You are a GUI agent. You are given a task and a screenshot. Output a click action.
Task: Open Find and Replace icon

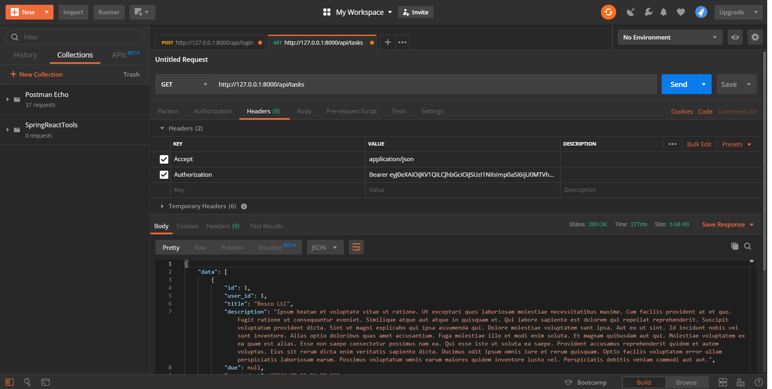coord(27,382)
